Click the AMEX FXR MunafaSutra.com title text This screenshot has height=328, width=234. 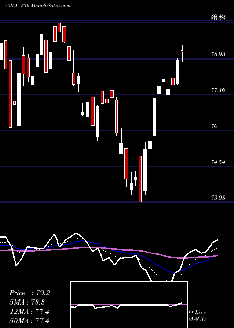pyautogui.click(x=37, y=6)
